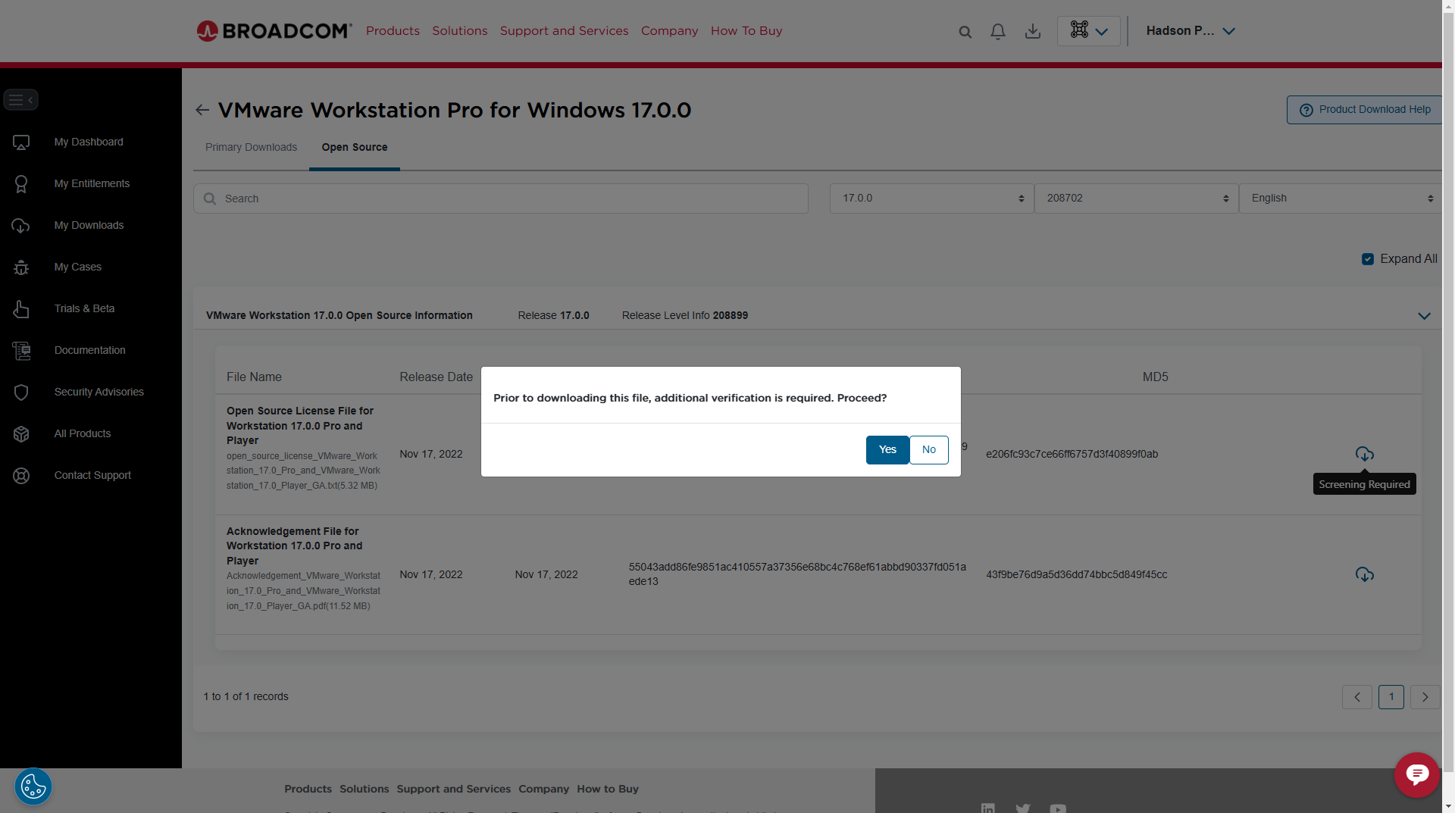Image resolution: width=1455 pixels, height=813 pixels.
Task: Click the footer Solutions link
Action: click(x=364, y=789)
